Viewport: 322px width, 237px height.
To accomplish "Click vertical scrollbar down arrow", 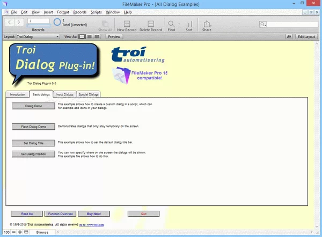I will 317,226.
